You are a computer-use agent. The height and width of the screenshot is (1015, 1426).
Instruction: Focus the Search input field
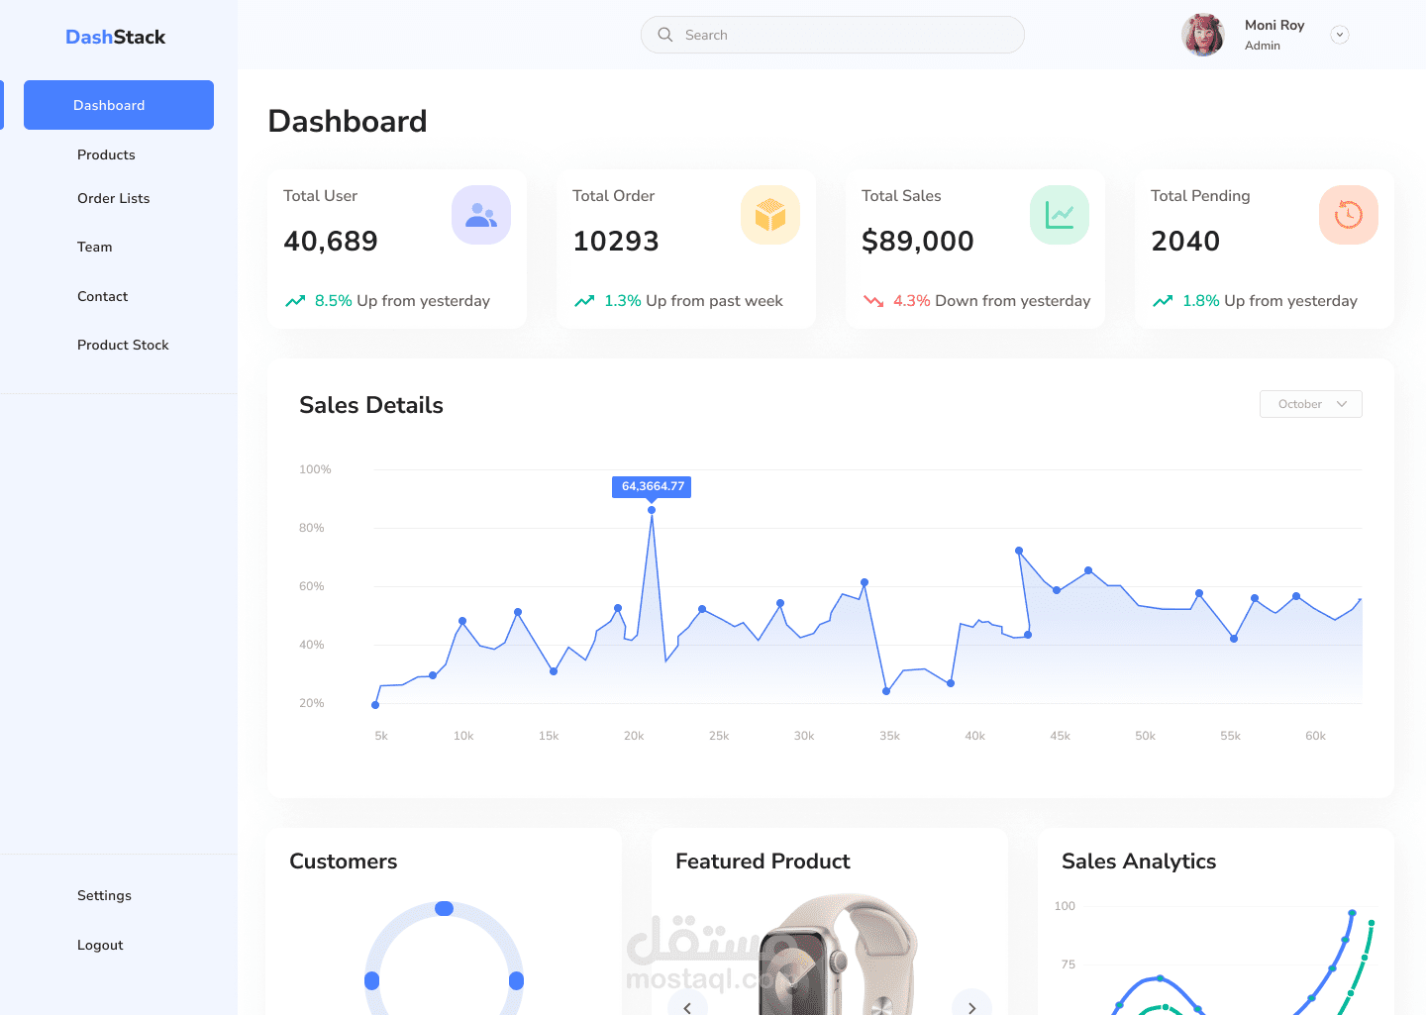pyautogui.click(x=833, y=35)
